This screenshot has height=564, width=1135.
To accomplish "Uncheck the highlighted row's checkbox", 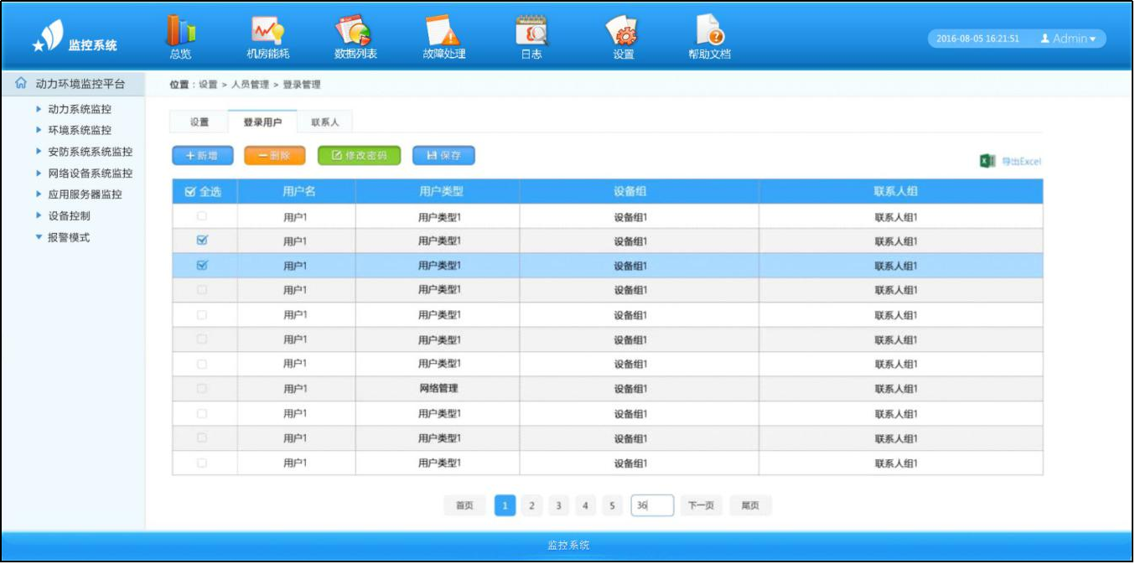I will point(201,266).
